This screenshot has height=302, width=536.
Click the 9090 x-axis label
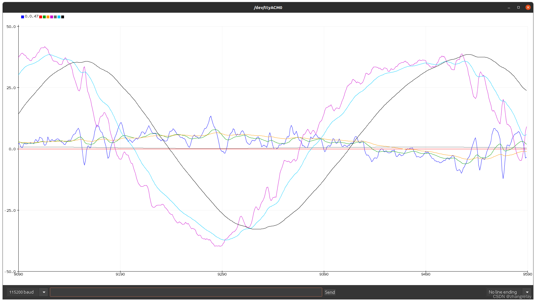(19, 274)
